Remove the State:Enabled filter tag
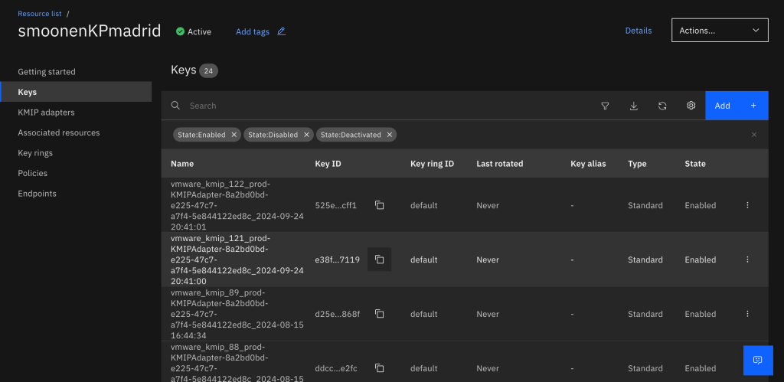The width and height of the screenshot is (784, 382). [x=234, y=135]
